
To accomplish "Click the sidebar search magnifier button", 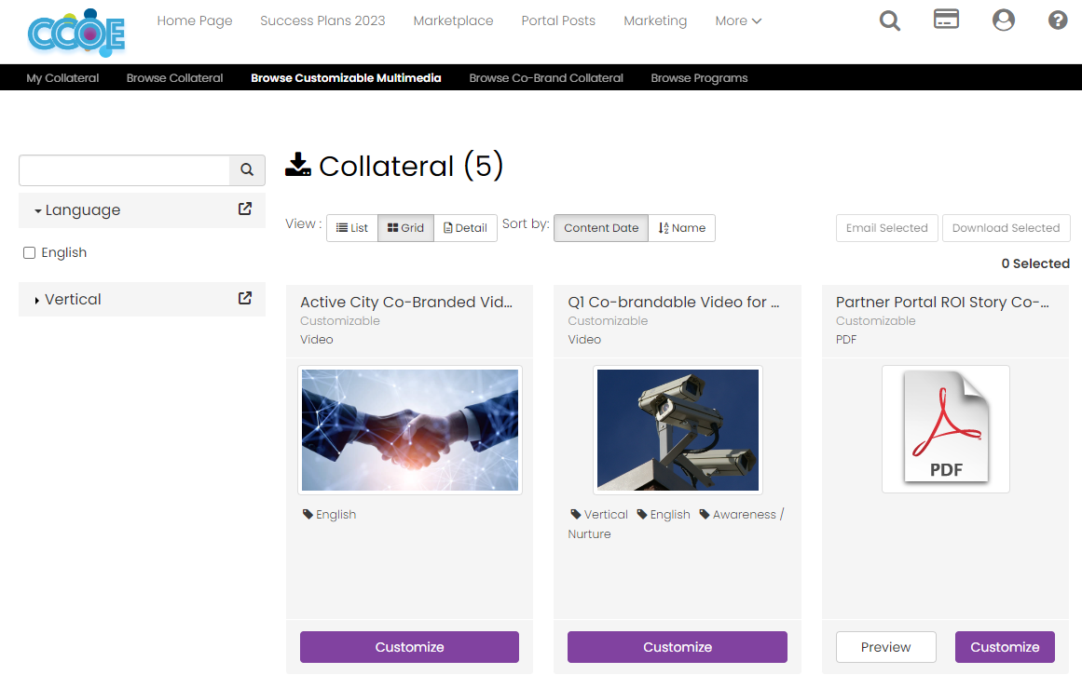I will [x=246, y=170].
